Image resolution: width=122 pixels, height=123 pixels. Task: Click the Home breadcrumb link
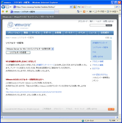8,38
